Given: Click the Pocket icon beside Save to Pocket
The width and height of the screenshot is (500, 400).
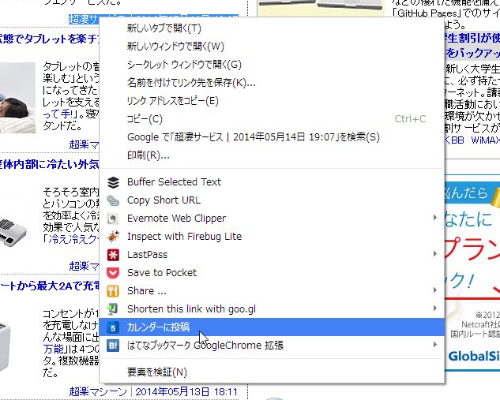Looking at the screenshot, I should pos(113,273).
